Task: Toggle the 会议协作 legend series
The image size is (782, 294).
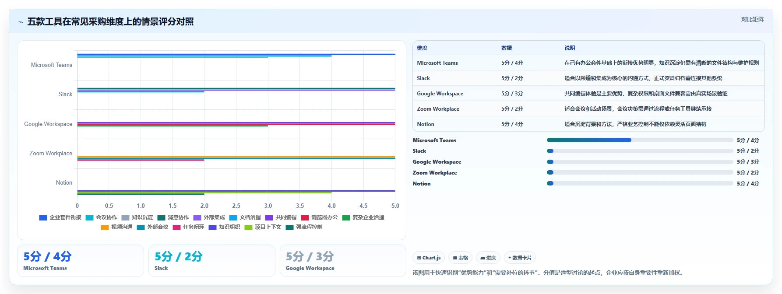Action: tap(101, 217)
